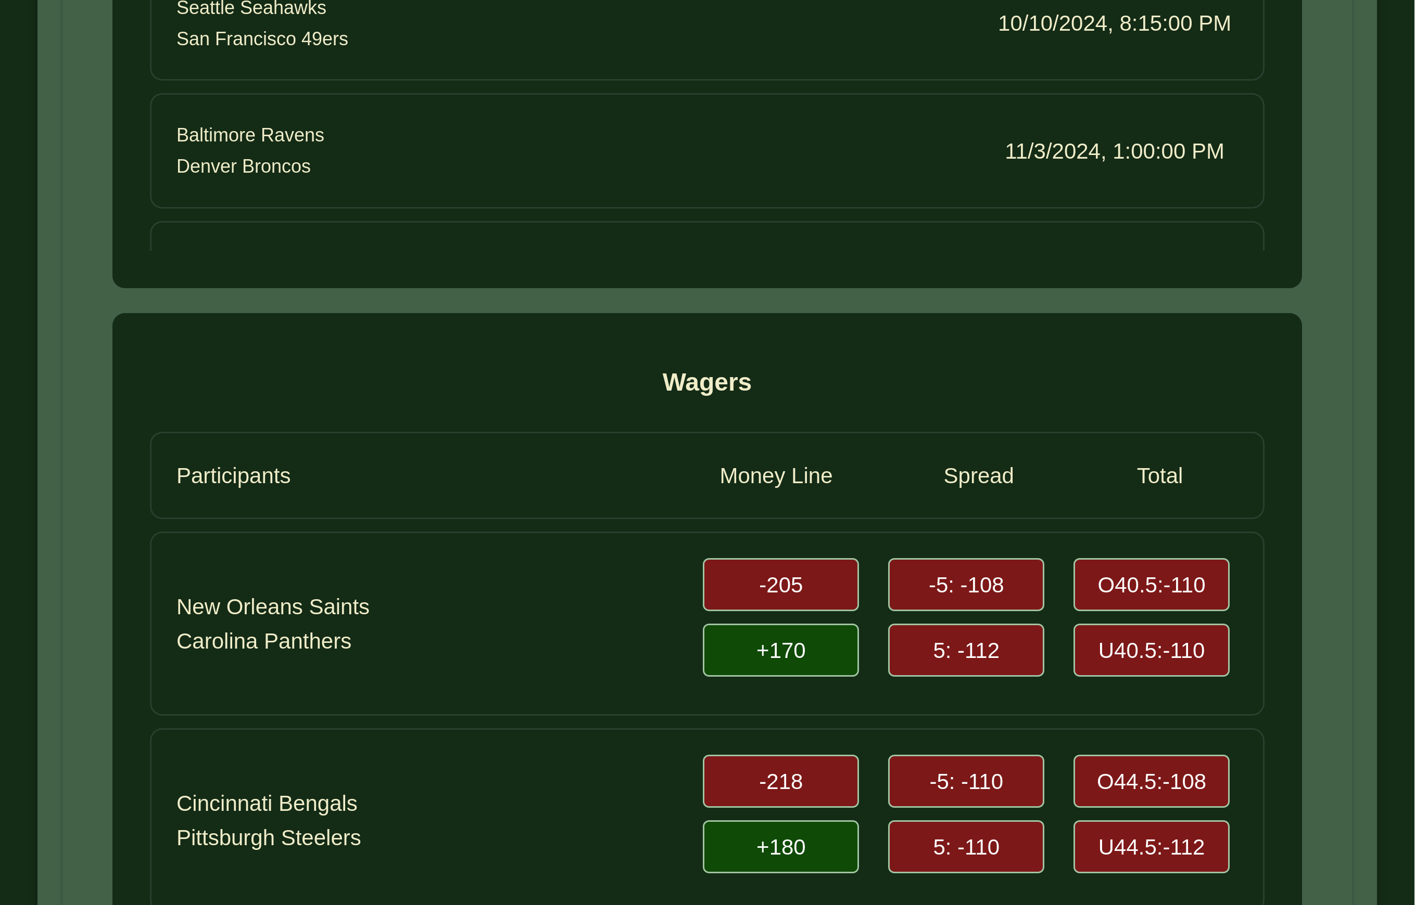Select over O40.5:-110 total wager
Viewport: 1415px width, 905px height.
[x=1151, y=585]
